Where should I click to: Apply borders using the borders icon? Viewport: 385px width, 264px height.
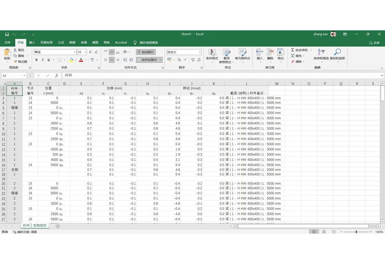click(60, 60)
